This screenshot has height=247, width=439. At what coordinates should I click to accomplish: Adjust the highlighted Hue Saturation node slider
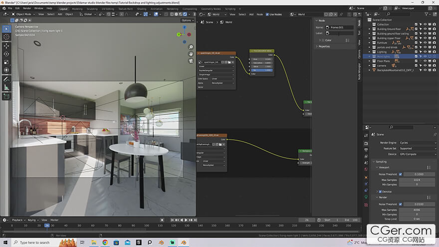point(261,70)
